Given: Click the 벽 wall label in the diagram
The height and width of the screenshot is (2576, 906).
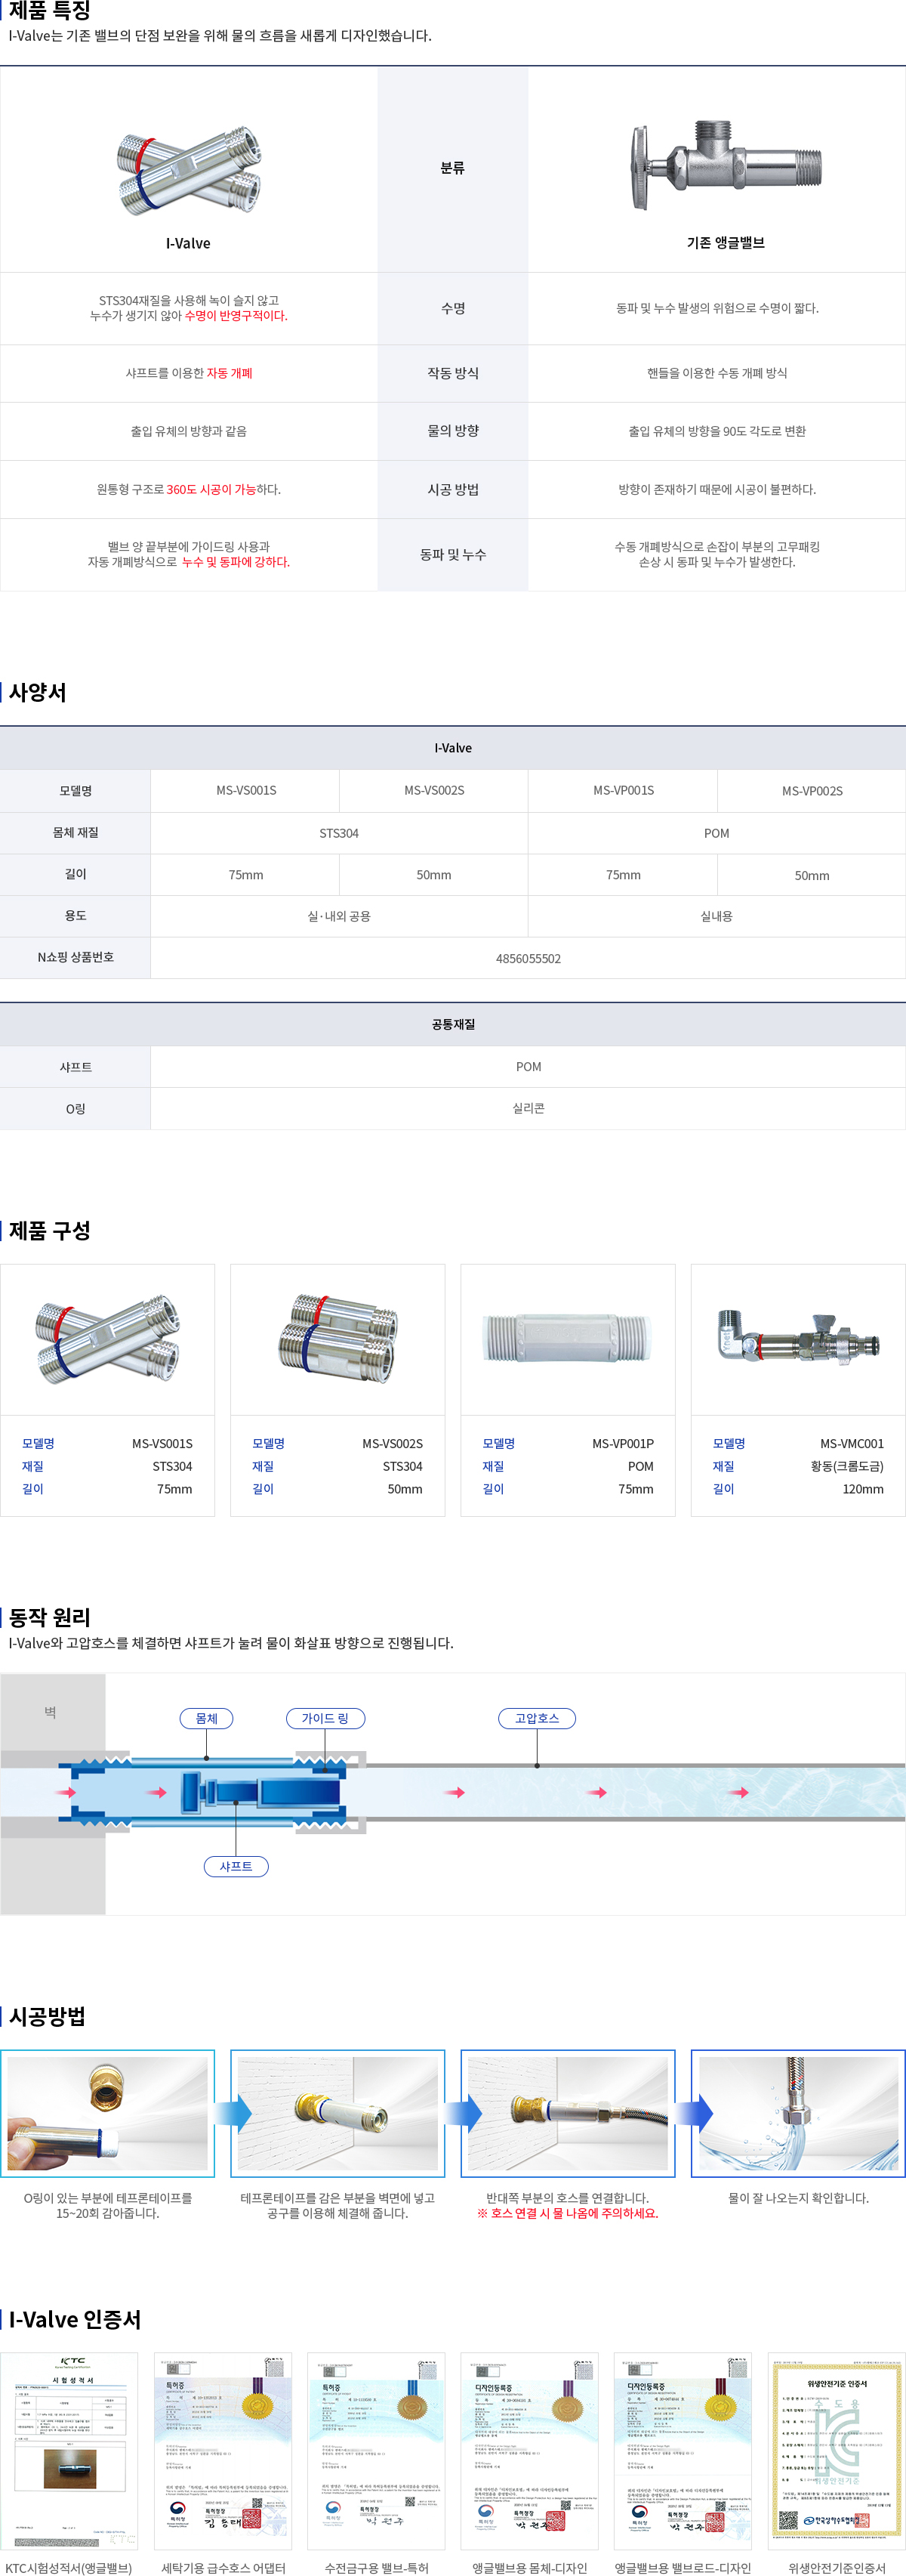Looking at the screenshot, I should point(50,1712).
